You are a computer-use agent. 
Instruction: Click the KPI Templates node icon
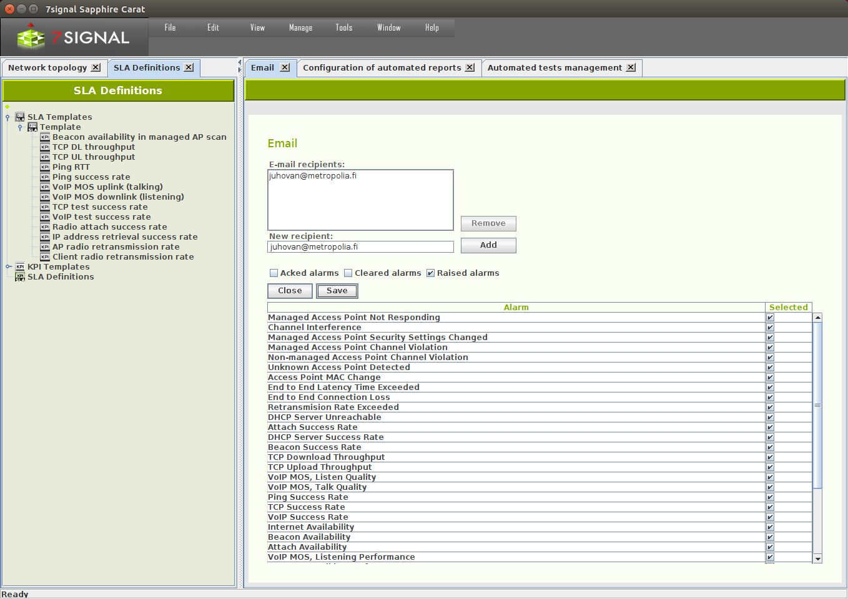pyautogui.click(x=20, y=266)
